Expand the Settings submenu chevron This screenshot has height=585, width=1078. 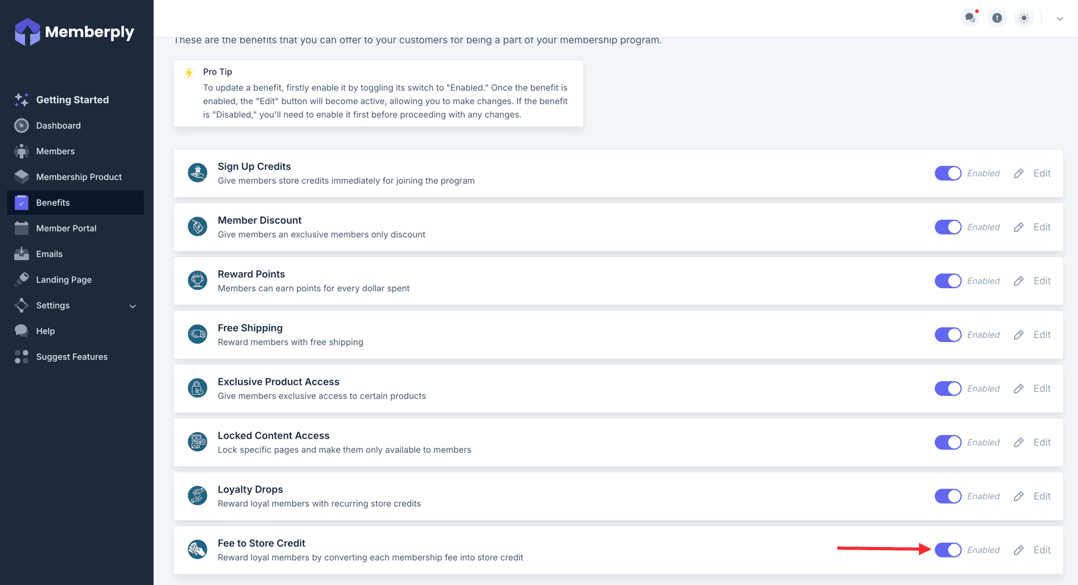point(133,306)
